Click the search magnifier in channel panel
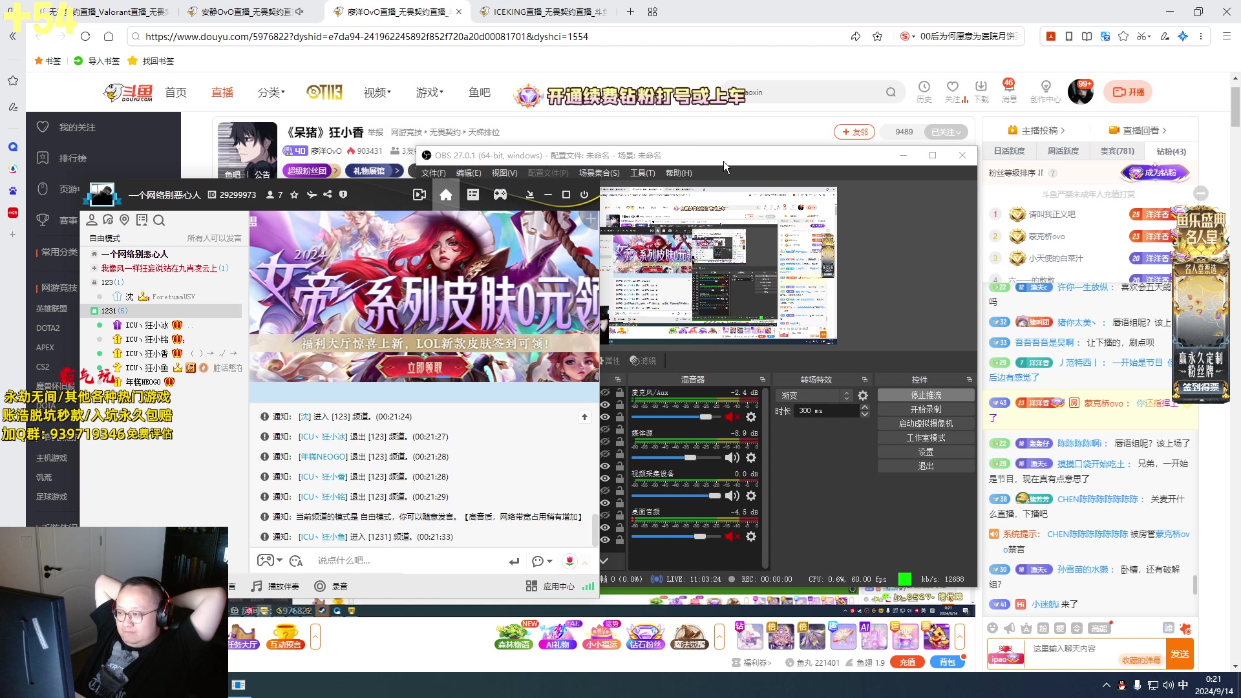This screenshot has width=1241, height=698. (159, 220)
